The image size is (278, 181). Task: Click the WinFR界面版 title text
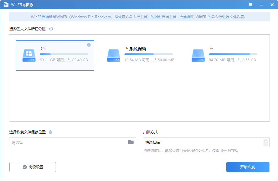[22, 5]
